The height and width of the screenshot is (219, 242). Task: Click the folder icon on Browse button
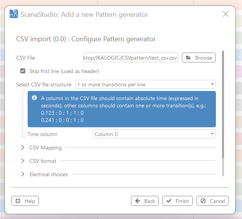[188, 58]
